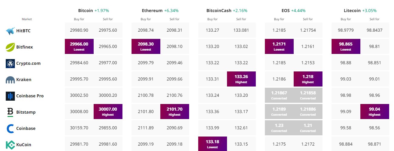Click Bitstamp highest Bitcoin sell price 30007.00
The image size is (394, 151).
108,112
